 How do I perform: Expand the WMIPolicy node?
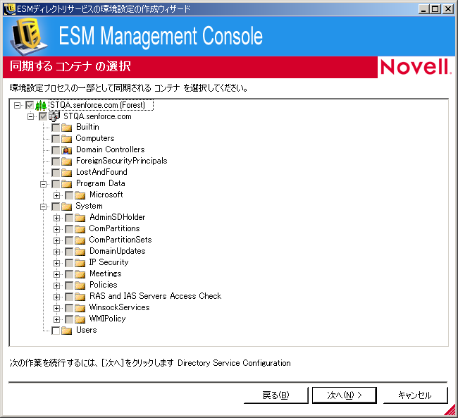(56, 319)
